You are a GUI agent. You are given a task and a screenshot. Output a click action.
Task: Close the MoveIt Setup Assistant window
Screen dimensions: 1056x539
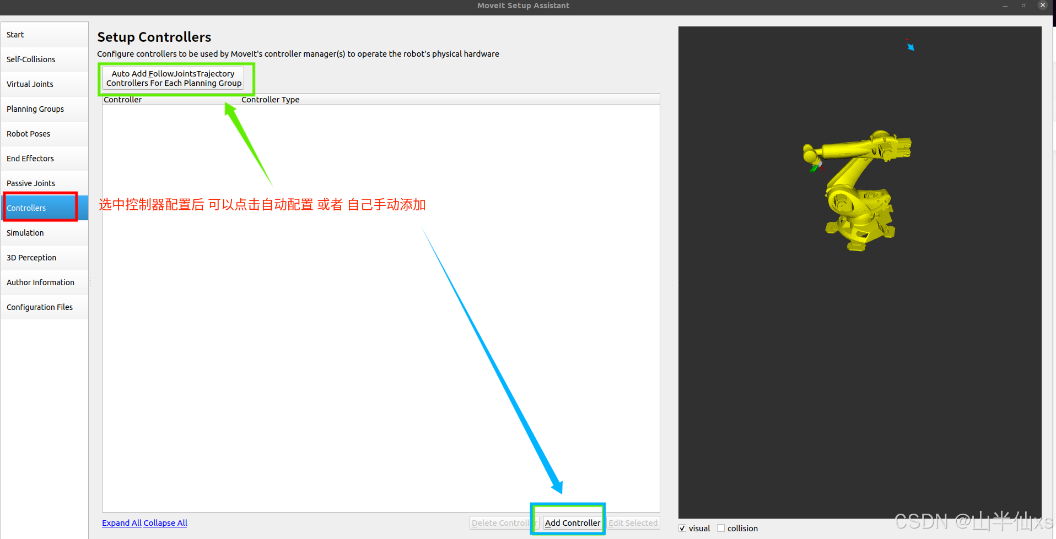tap(1043, 6)
